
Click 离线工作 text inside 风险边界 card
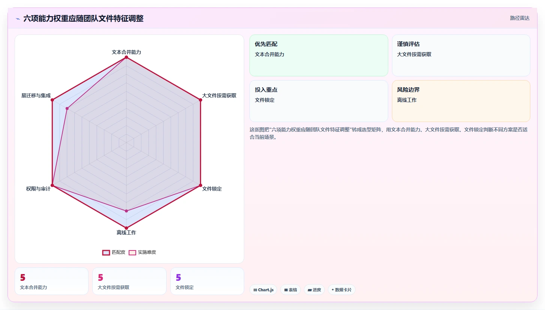[407, 100]
